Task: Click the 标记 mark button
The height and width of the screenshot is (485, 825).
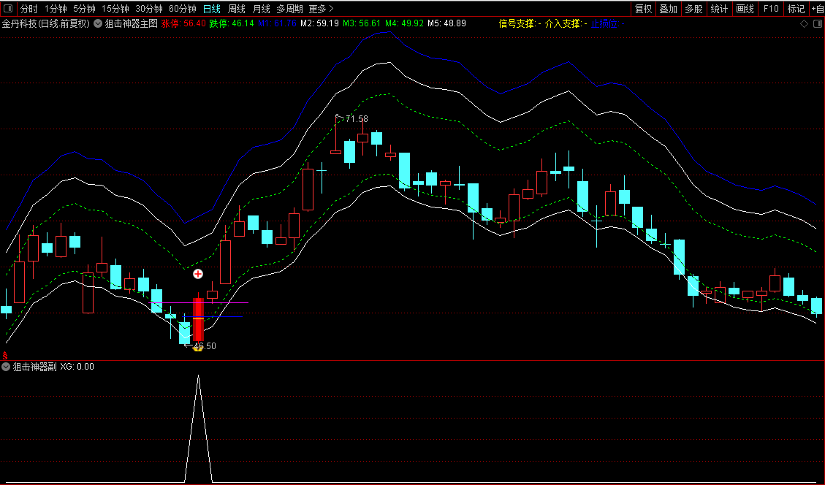Action: [x=796, y=9]
